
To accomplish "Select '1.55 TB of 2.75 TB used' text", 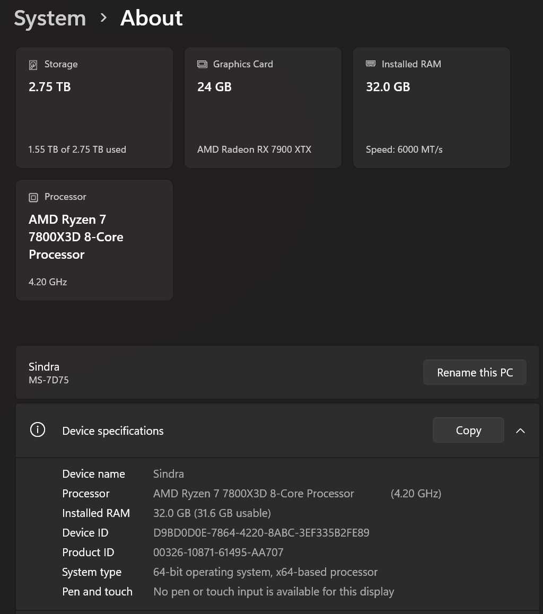I will [x=77, y=150].
